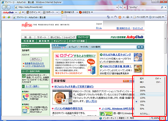Click the AzbyClub toolbar logo

8,12
